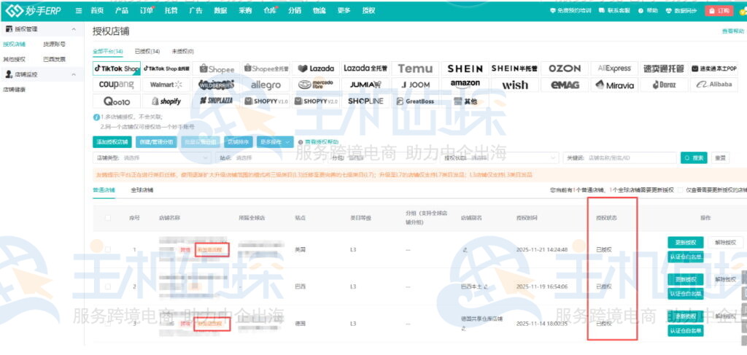Viewport: 747px width, 355px height.
Task: Click the 重置 button
Action: [720, 157]
